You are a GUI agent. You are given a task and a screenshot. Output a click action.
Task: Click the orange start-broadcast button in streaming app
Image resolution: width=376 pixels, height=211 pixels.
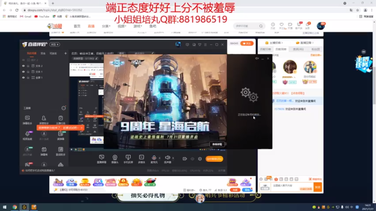[x=214, y=159]
